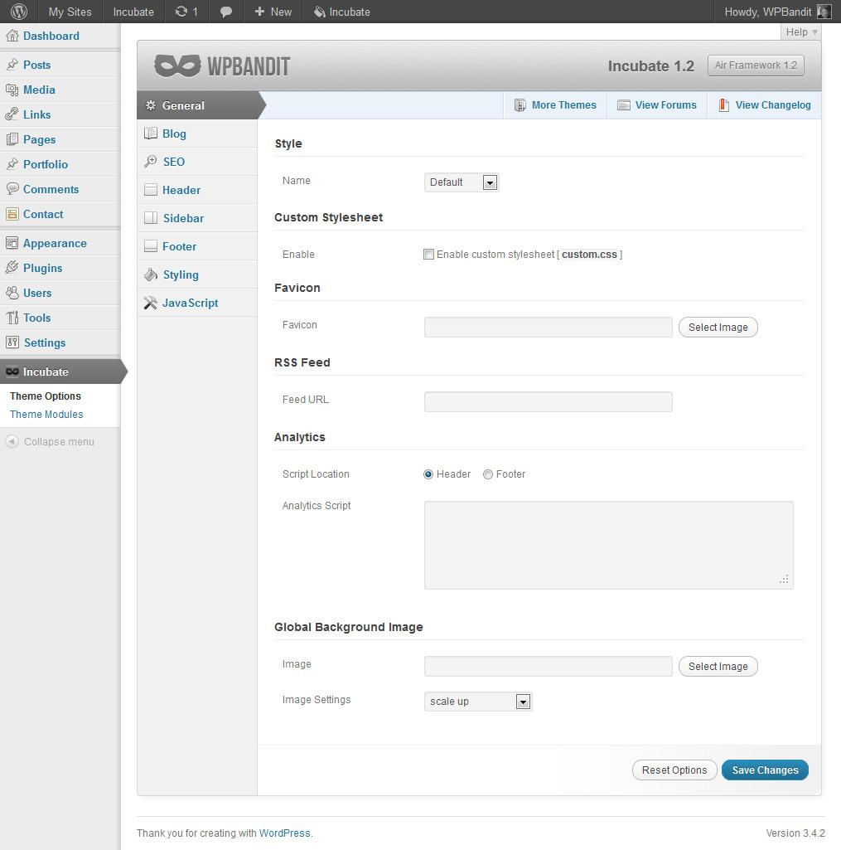Select the Footer script location radio button
Screen dimensions: 841x850
tap(488, 474)
